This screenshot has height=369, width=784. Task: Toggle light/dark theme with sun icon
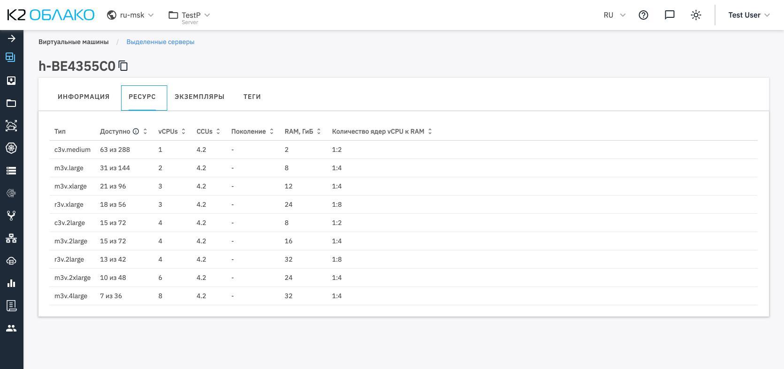click(696, 15)
